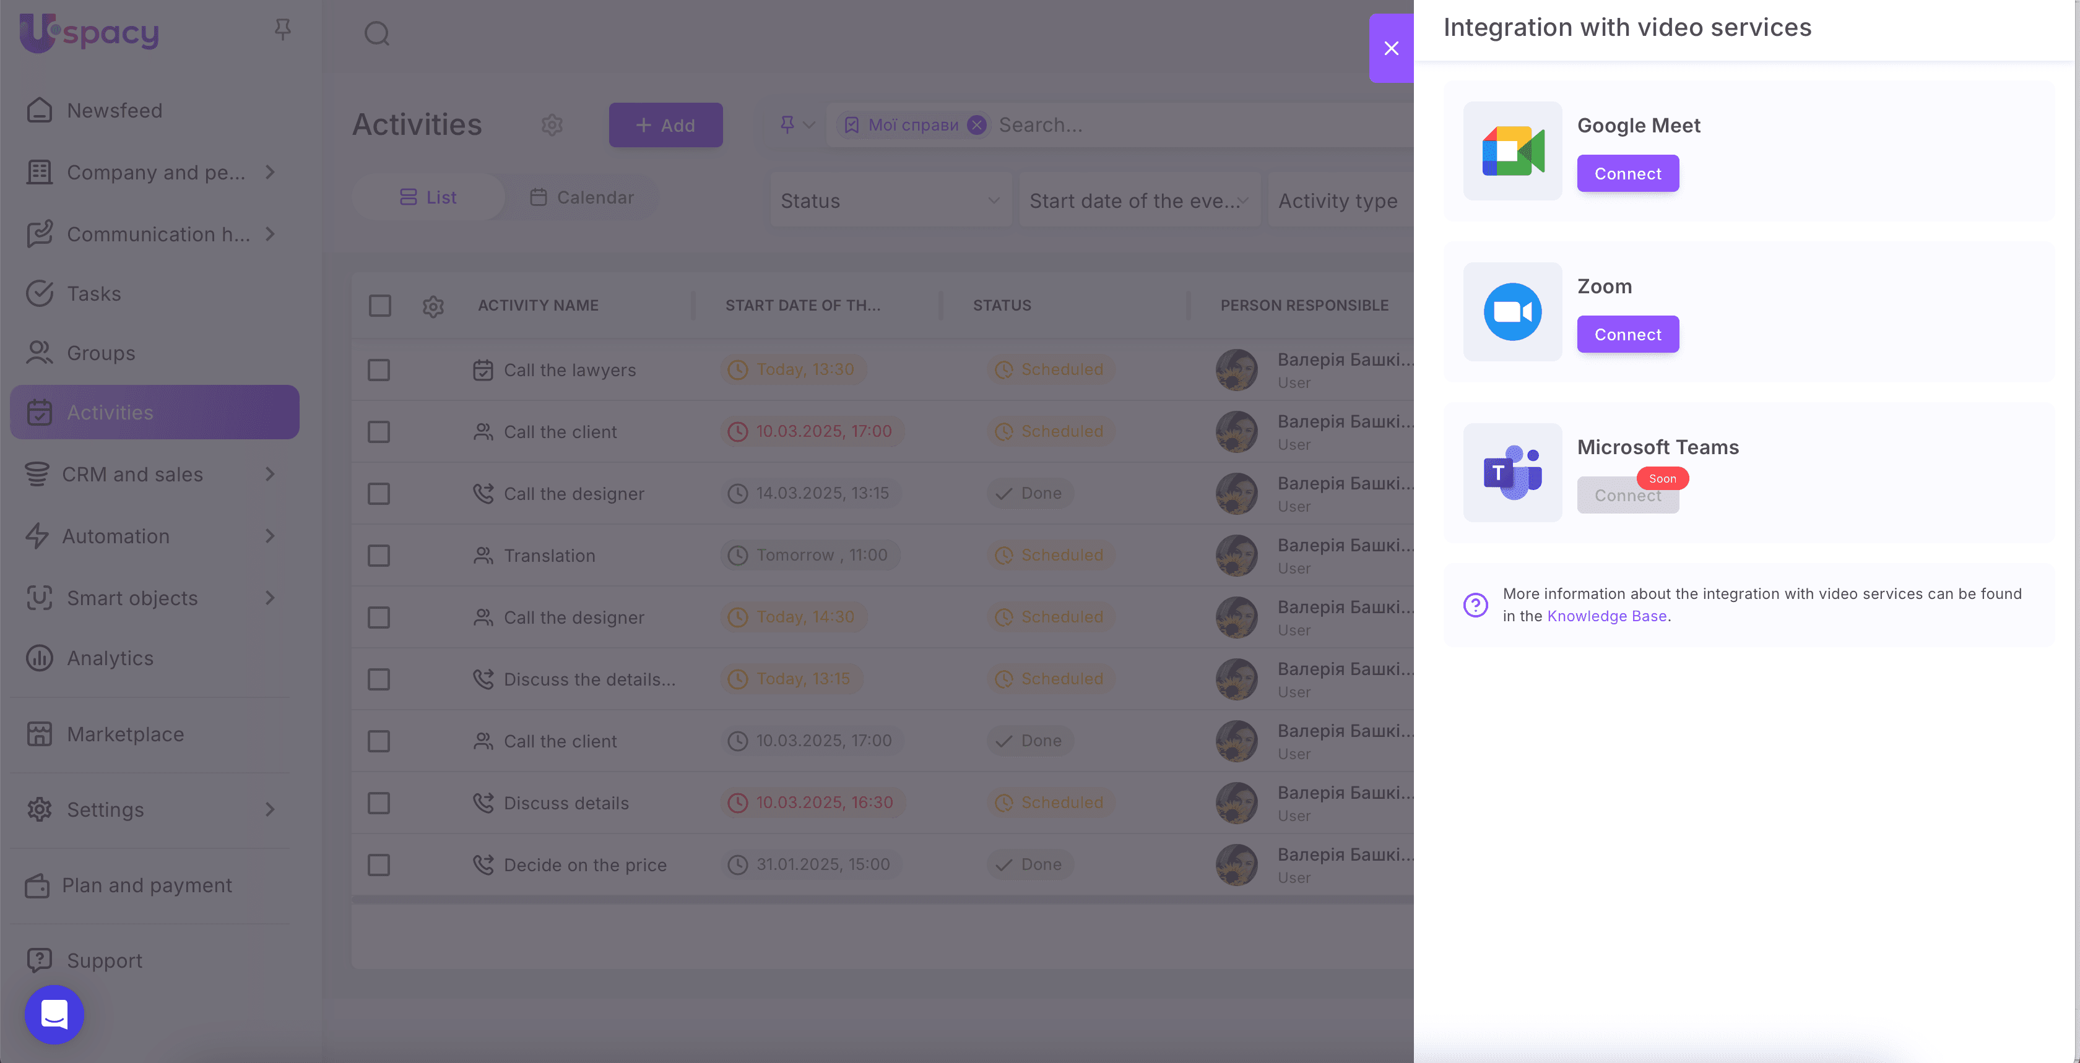
Task: Click the Google Meet logo icon
Action: (1512, 151)
